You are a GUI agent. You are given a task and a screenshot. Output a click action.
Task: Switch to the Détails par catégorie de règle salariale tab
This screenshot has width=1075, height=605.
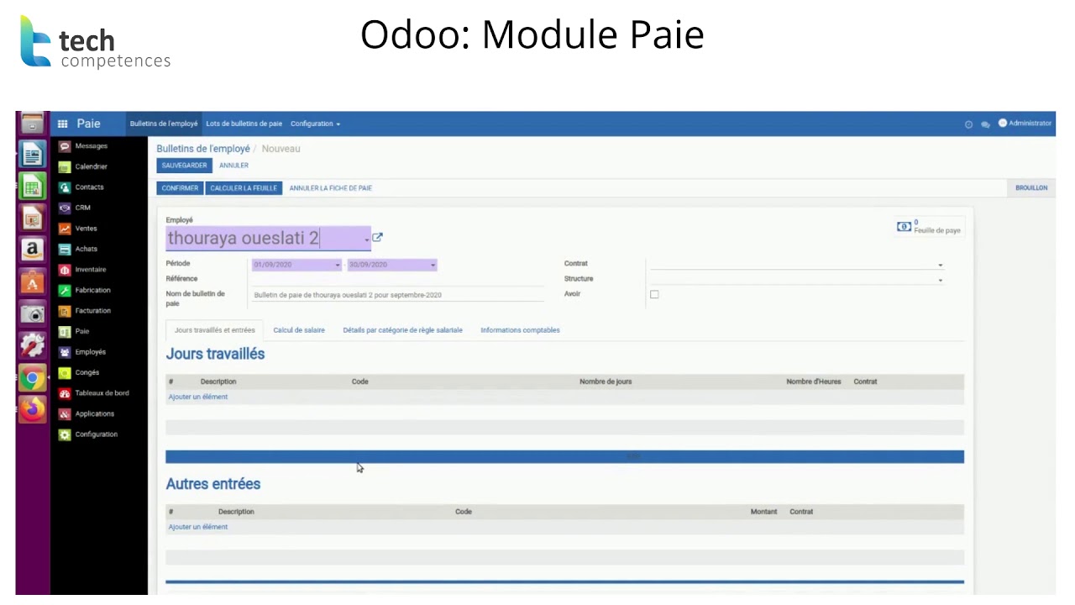[x=402, y=330]
